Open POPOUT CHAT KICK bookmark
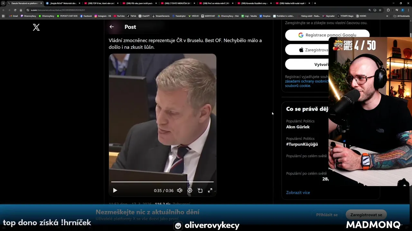The height and width of the screenshot is (231, 412). click(x=67, y=16)
